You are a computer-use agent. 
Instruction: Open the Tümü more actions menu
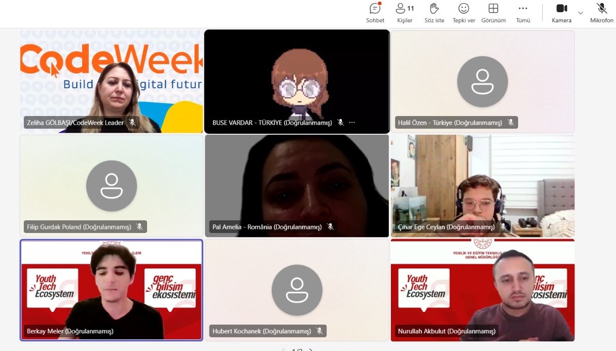point(523,13)
